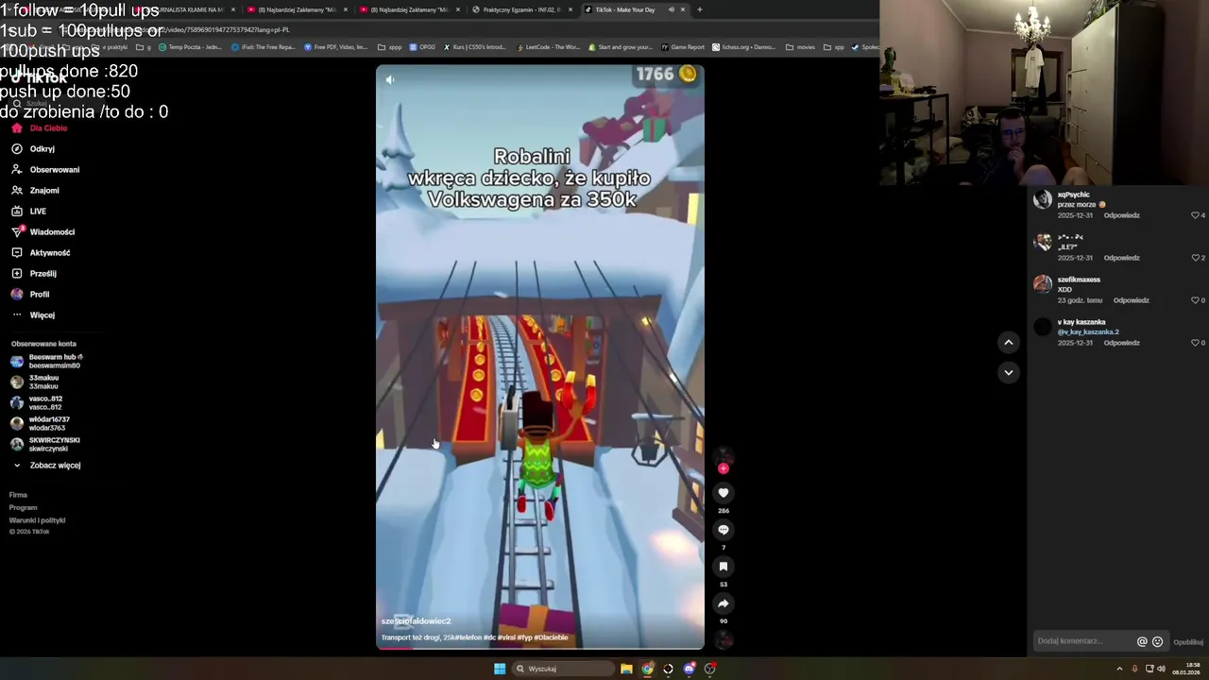Reply to xqPsychic comment
This screenshot has width=1209, height=680.
tap(1122, 215)
